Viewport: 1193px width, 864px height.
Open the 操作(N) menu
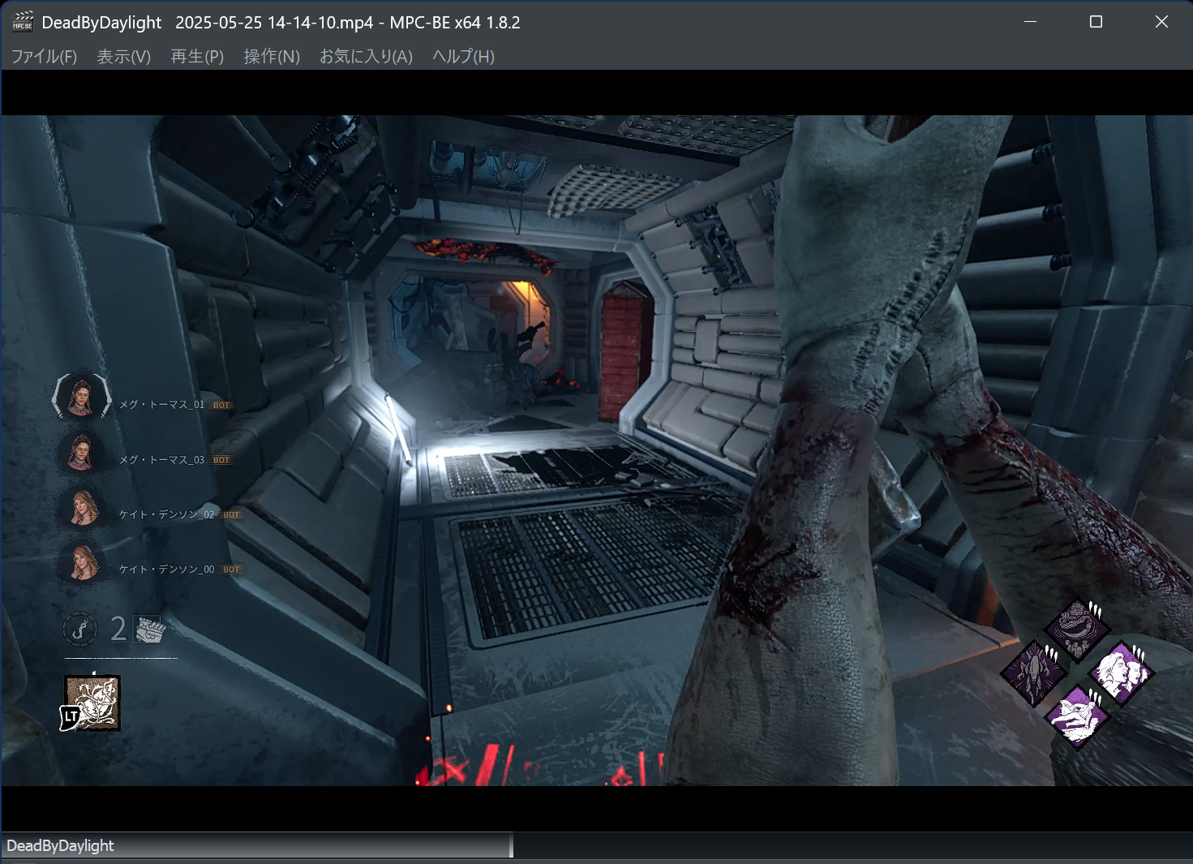(271, 57)
